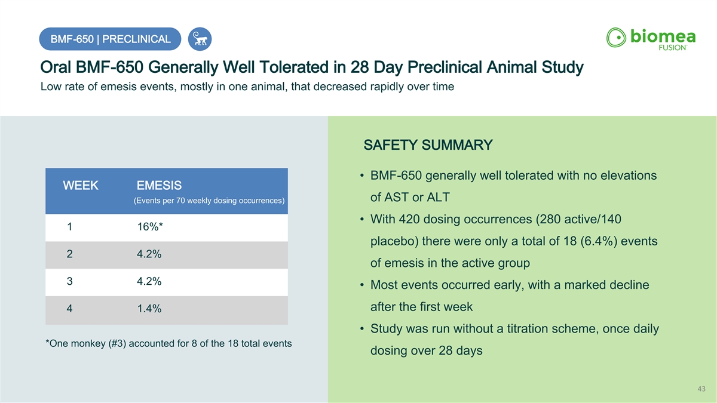
Task: Click the slide page number 43
Action: [701, 389]
